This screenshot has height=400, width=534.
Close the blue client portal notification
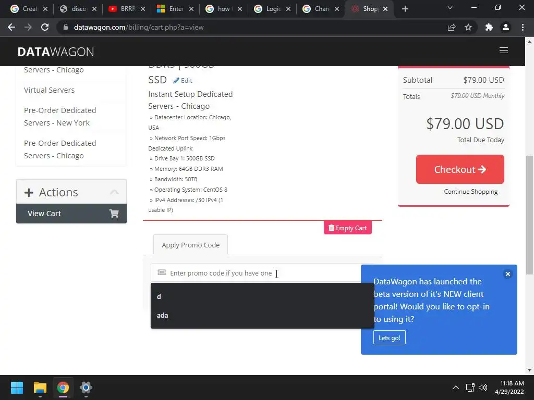point(507,274)
